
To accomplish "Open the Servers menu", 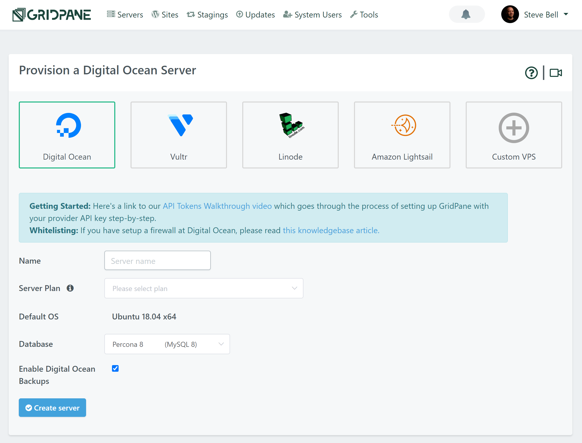I will (x=125, y=14).
